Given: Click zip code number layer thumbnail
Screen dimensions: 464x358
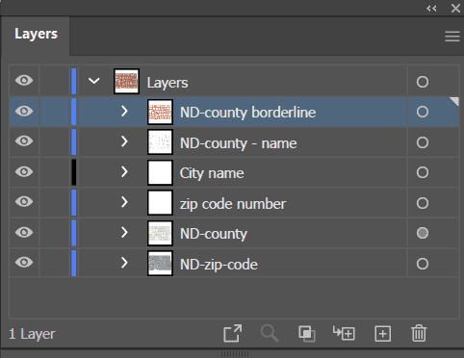Looking at the screenshot, I should (160, 202).
